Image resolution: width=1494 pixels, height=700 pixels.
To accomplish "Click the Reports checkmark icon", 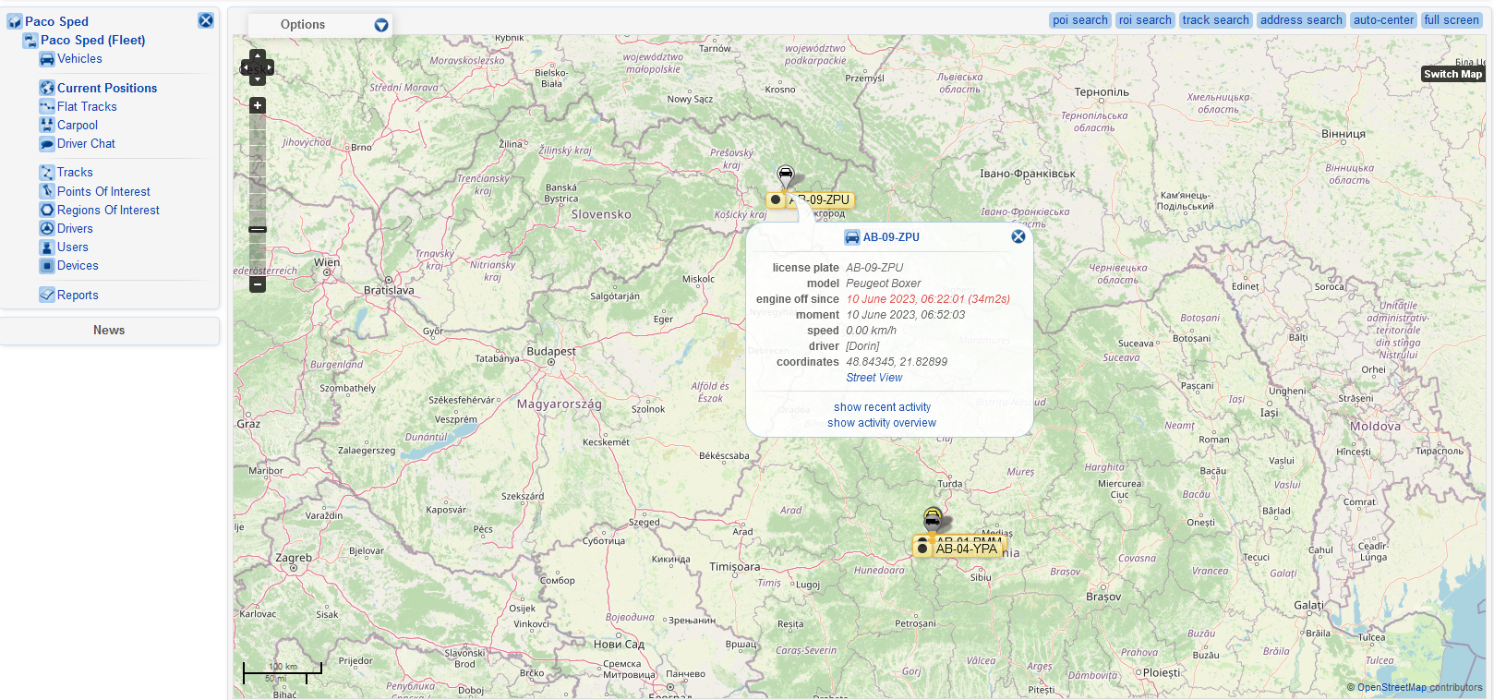I will point(47,296).
